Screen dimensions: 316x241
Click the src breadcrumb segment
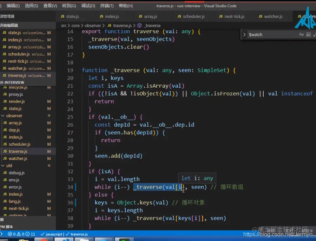pyautogui.click(x=64, y=26)
